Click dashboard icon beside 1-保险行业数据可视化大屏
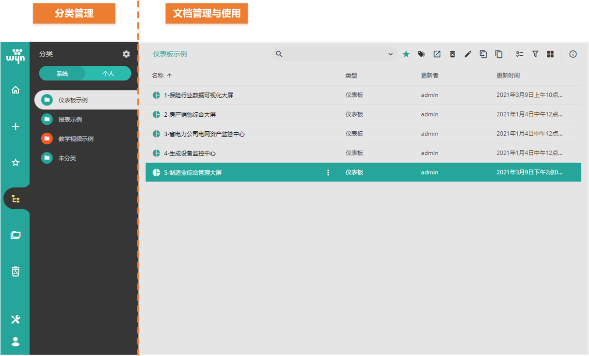This screenshot has height=356, width=589. tap(156, 95)
